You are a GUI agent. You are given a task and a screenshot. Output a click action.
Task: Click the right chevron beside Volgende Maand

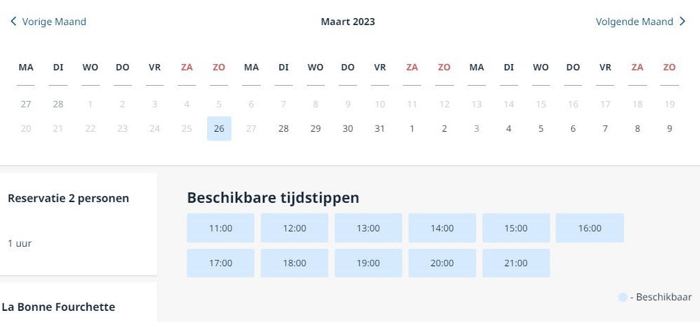click(x=682, y=22)
